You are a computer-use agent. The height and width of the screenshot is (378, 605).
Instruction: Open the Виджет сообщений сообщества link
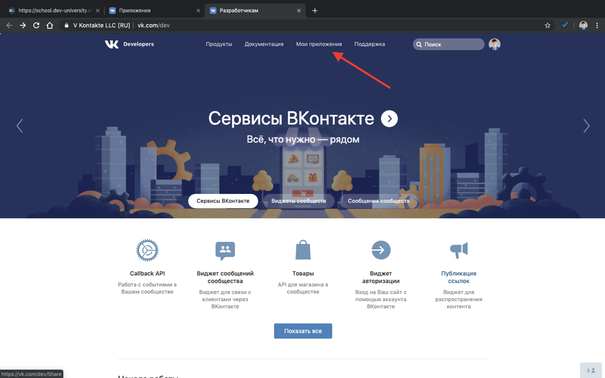(x=225, y=277)
